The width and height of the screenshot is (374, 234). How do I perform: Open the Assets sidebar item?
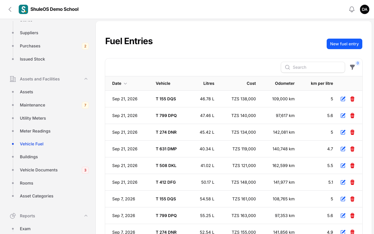pyautogui.click(x=26, y=92)
